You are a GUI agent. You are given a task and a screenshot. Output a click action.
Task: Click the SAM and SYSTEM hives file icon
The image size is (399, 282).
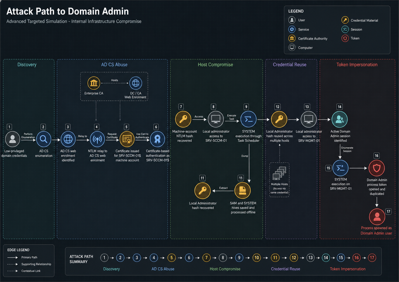(x=242, y=191)
